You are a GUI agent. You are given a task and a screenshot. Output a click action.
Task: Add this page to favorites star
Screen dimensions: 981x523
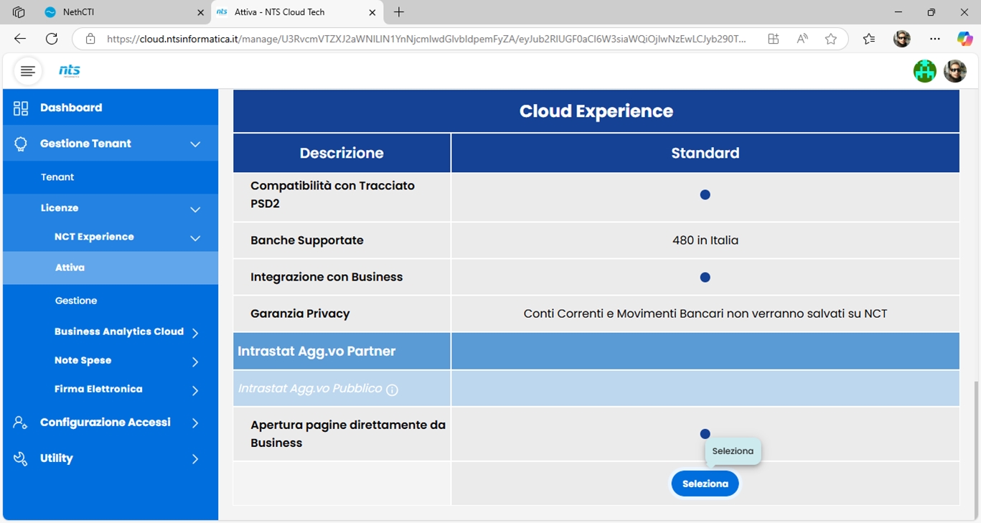[x=830, y=39]
